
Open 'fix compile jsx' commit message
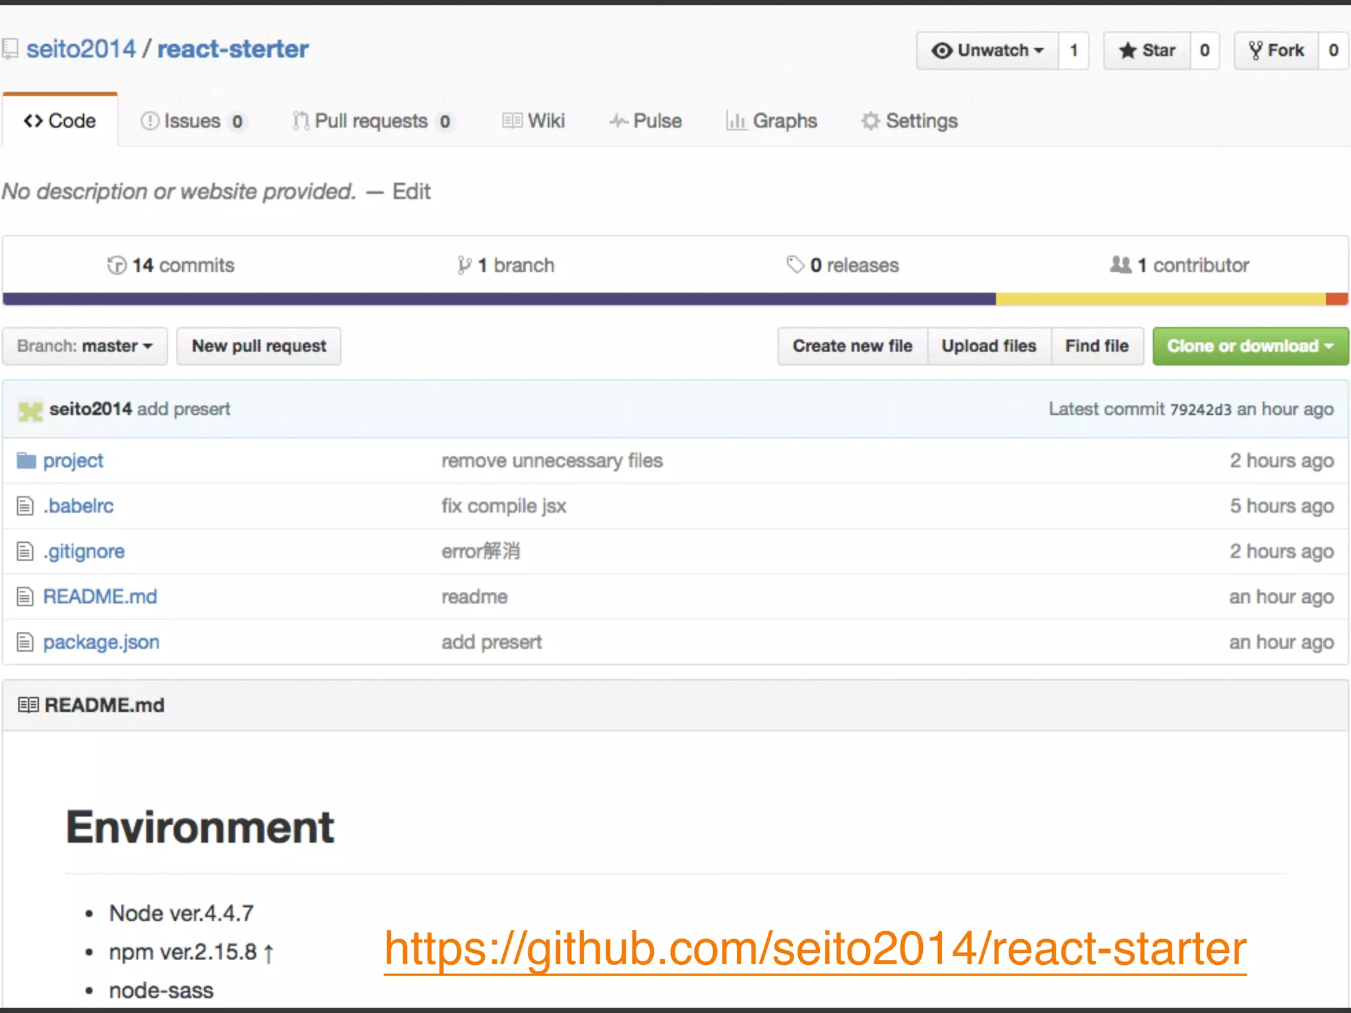(504, 506)
